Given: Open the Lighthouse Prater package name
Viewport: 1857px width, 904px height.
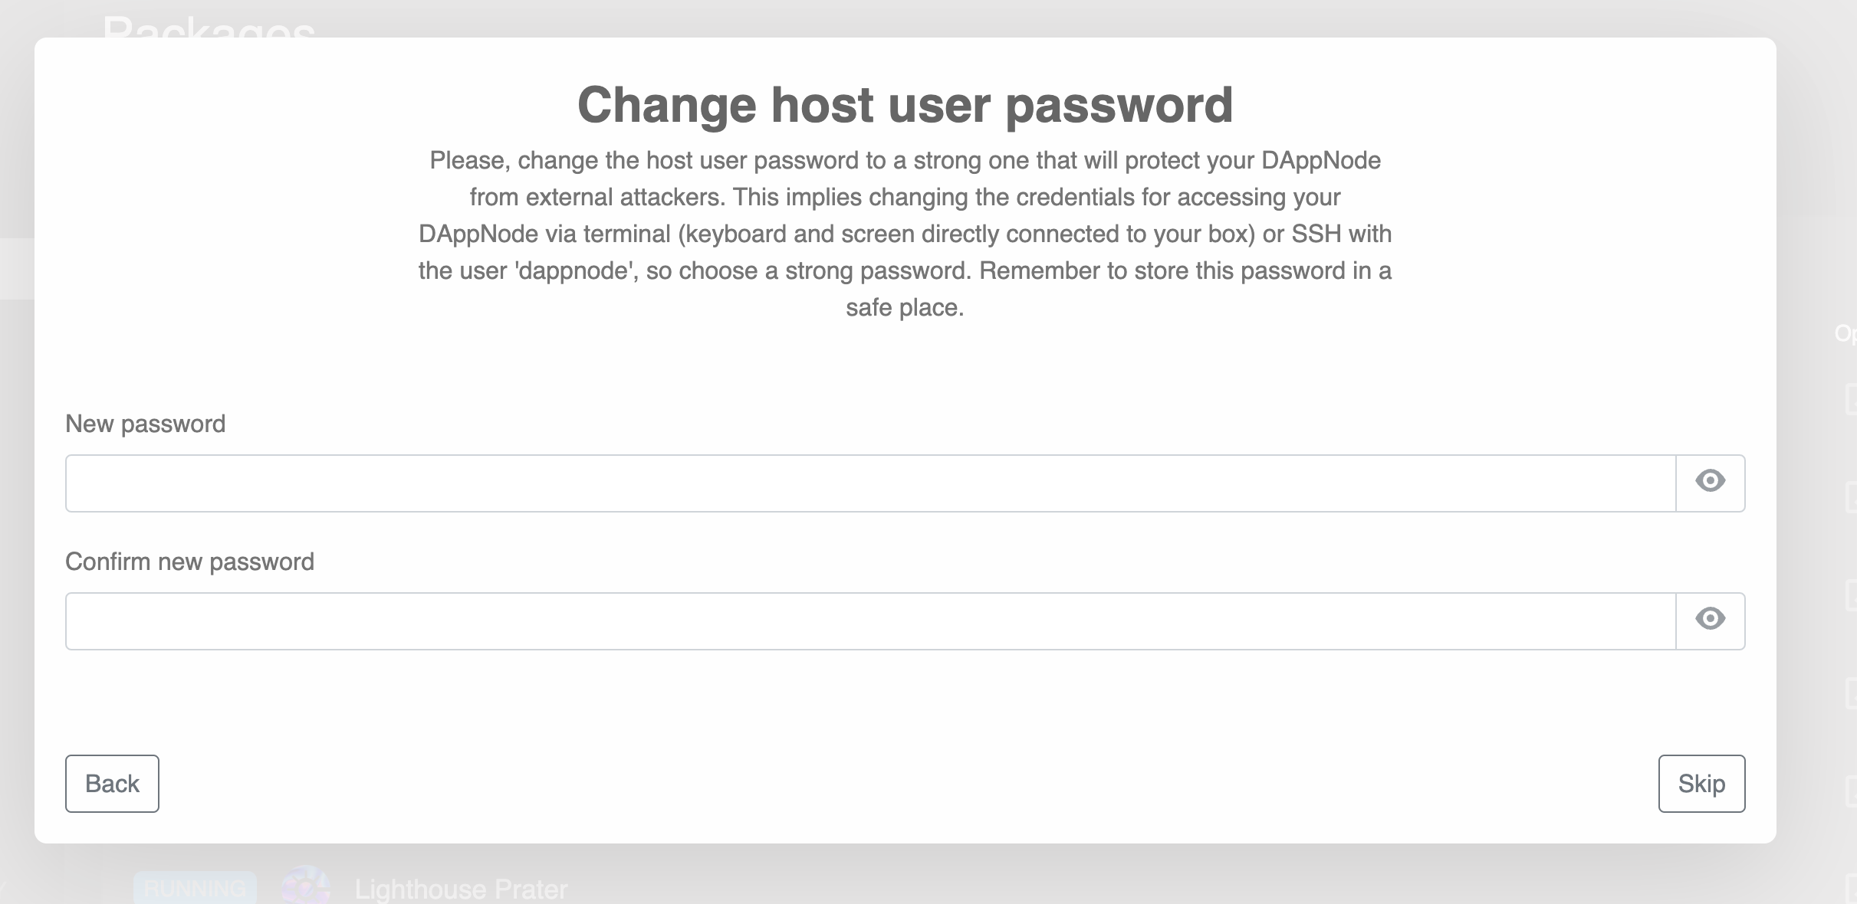Looking at the screenshot, I should pos(461,889).
